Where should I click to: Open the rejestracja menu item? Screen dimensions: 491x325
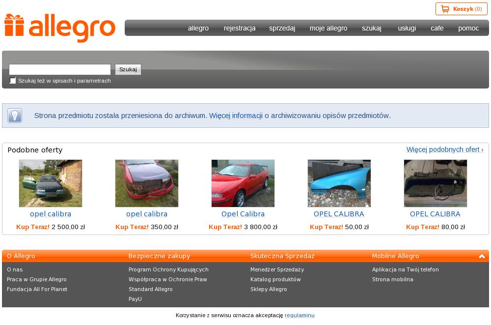[x=240, y=28]
